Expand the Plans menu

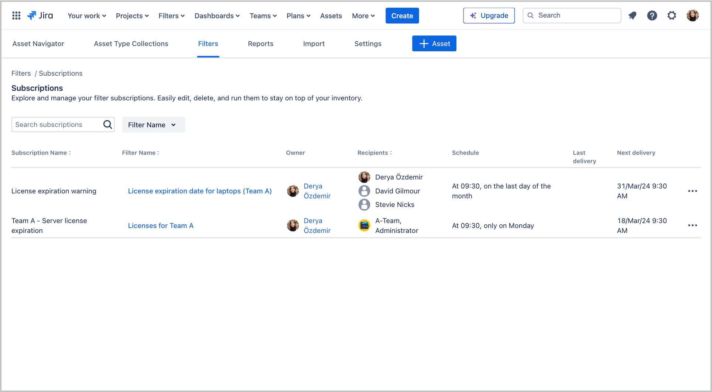pos(298,16)
